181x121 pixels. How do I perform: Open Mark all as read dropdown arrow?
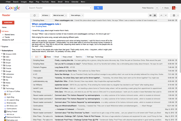[66, 15]
